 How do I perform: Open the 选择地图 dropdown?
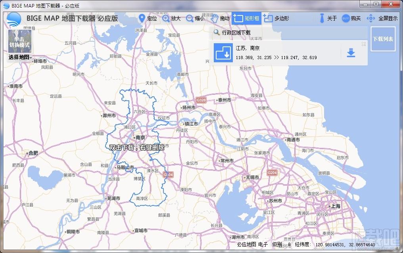click(20, 57)
